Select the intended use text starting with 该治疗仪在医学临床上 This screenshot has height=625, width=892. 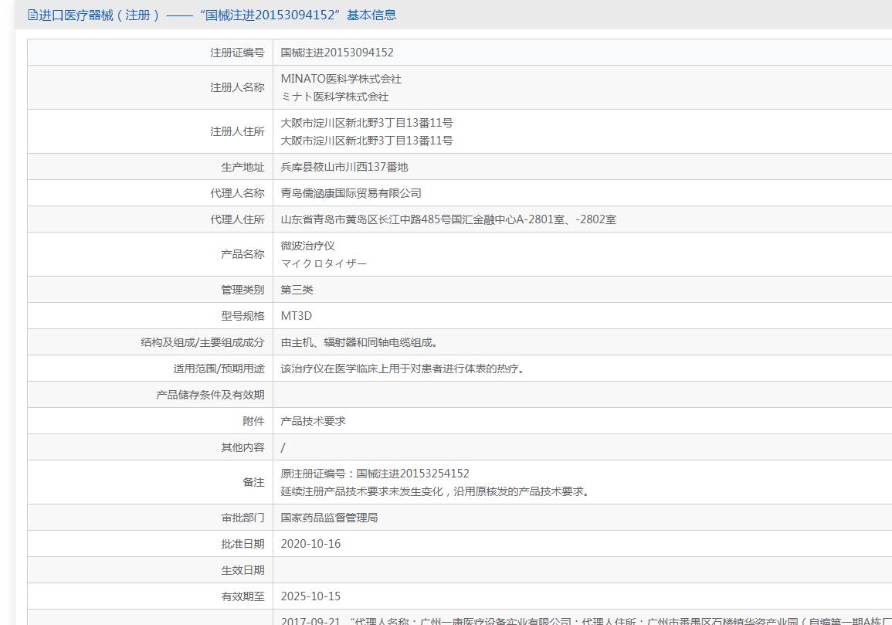(x=403, y=369)
